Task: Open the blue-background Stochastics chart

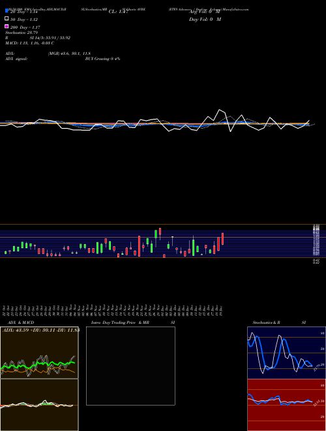Action: click(286, 353)
